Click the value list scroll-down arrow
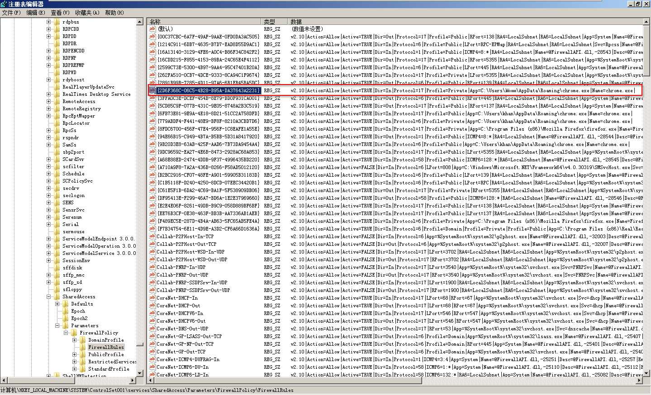 click(x=646, y=373)
